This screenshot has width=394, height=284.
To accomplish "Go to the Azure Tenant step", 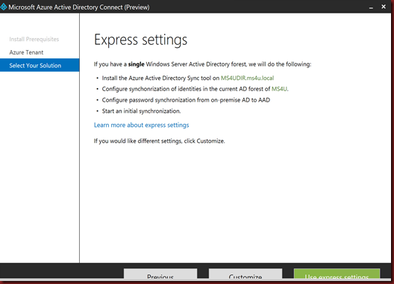I will [26, 52].
